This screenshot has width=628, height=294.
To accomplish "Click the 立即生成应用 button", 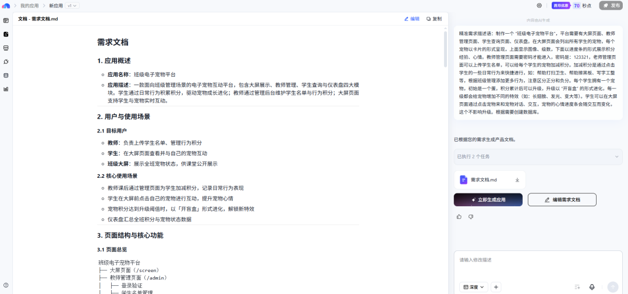I will point(488,200).
